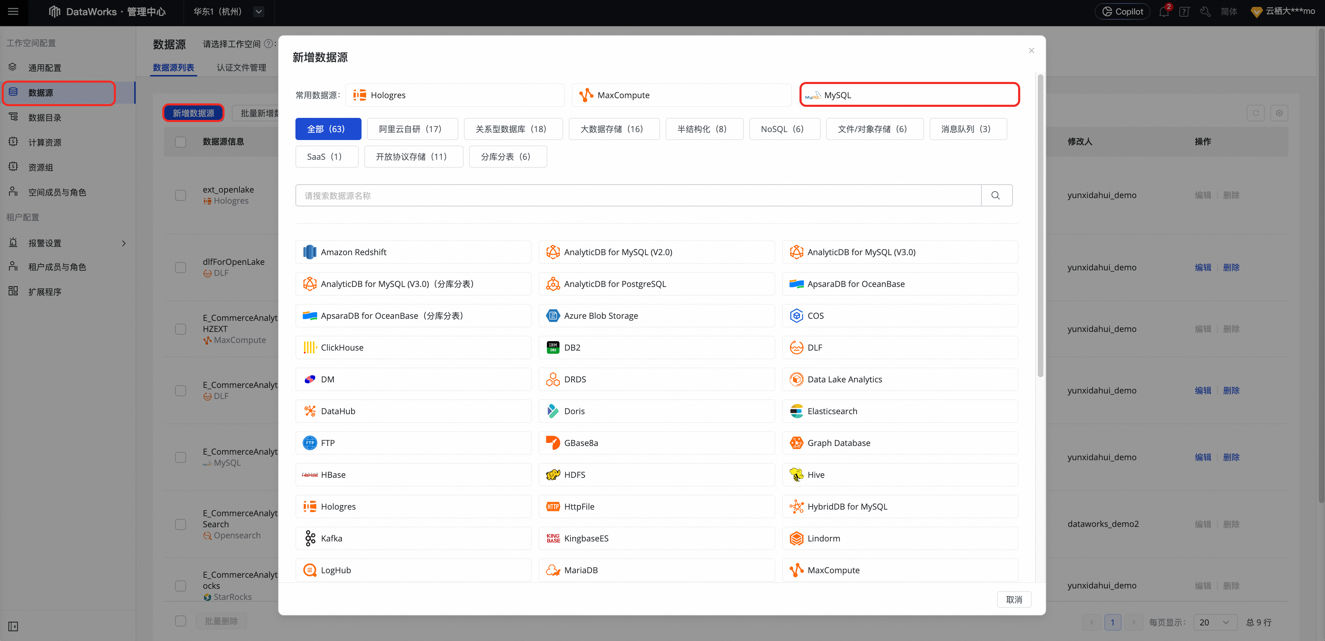Switch to the 认证文件管理 tab
The height and width of the screenshot is (641, 1325).
241,67
